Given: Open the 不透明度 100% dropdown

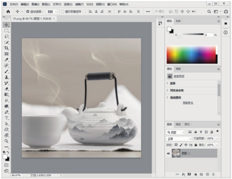Looking at the screenshot, I should pos(216,138).
